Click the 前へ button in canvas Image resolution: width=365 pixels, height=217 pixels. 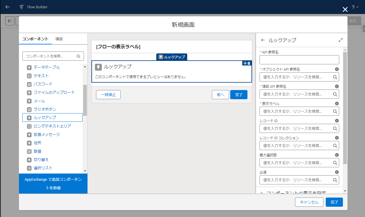click(220, 95)
